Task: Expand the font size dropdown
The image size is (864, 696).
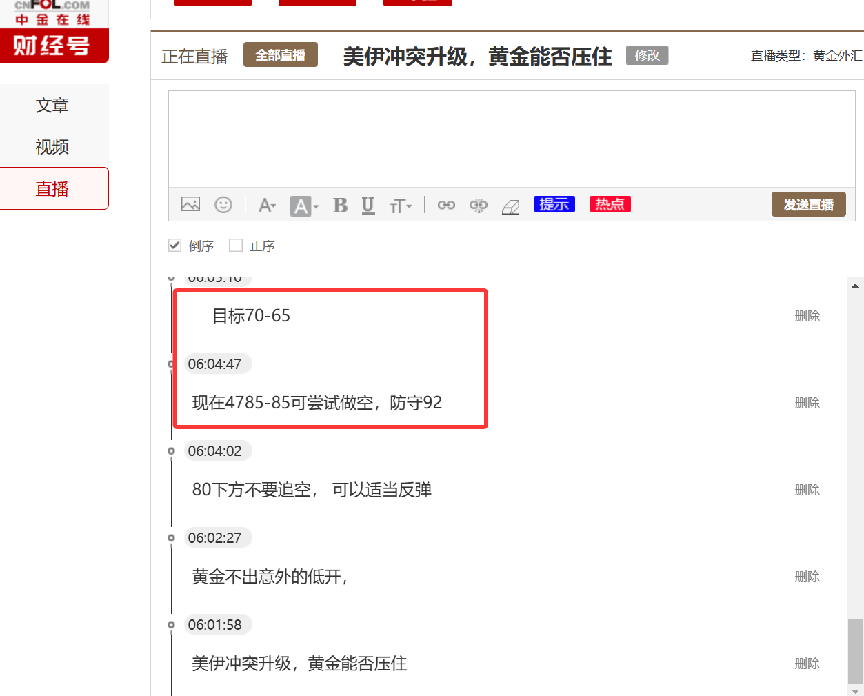Action: [401, 206]
